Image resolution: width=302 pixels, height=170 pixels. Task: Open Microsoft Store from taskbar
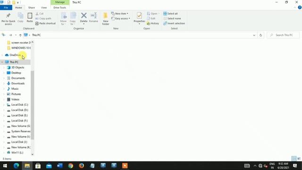(x=38, y=166)
